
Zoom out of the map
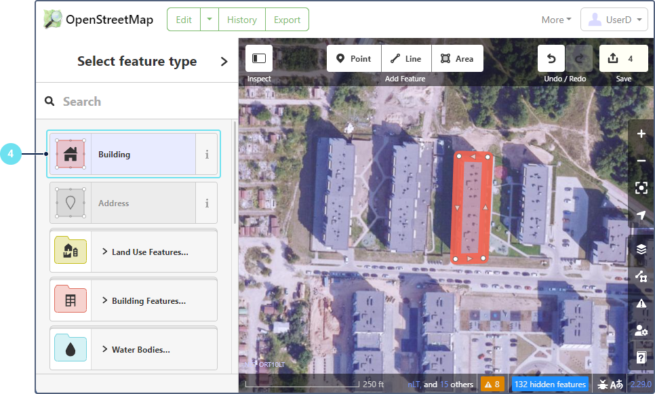(641, 161)
